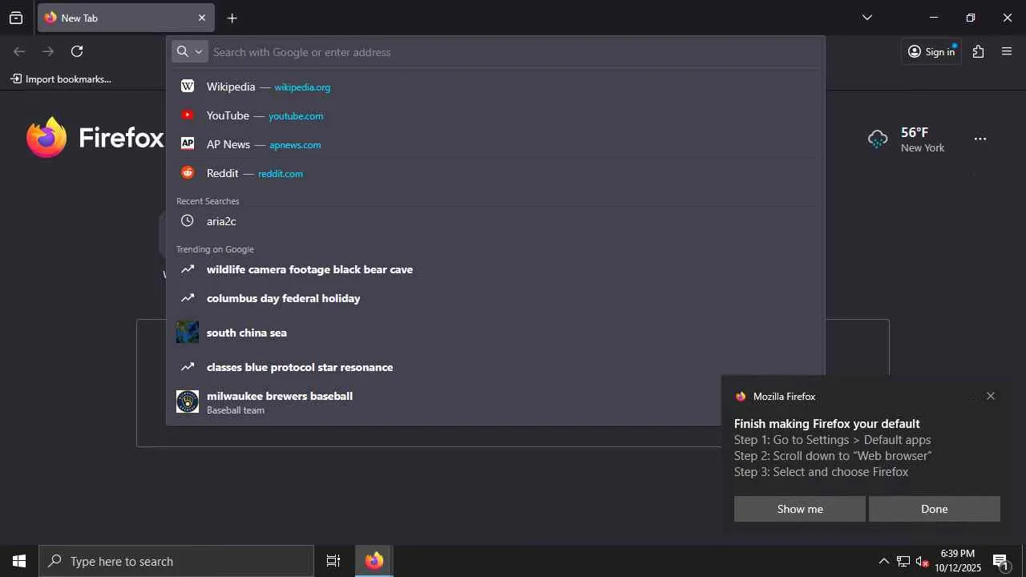Reload the current page
The width and height of the screenshot is (1026, 577).
coord(77,51)
